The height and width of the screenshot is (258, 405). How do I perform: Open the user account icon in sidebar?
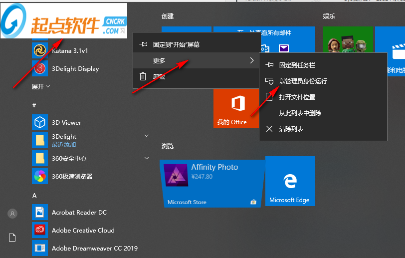[x=12, y=214]
